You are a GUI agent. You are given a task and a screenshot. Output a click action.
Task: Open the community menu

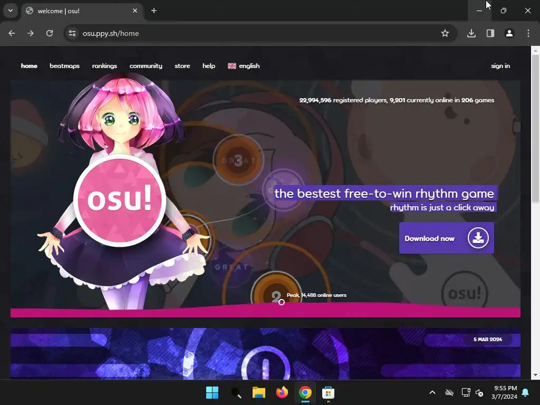[x=146, y=66]
